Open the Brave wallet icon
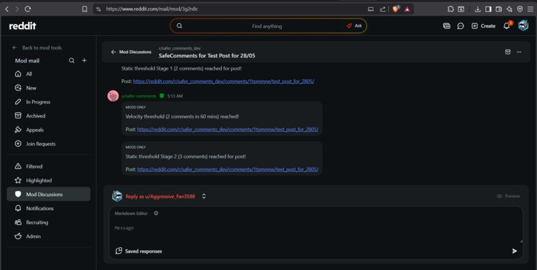The width and height of the screenshot is (537, 270). pos(498,9)
